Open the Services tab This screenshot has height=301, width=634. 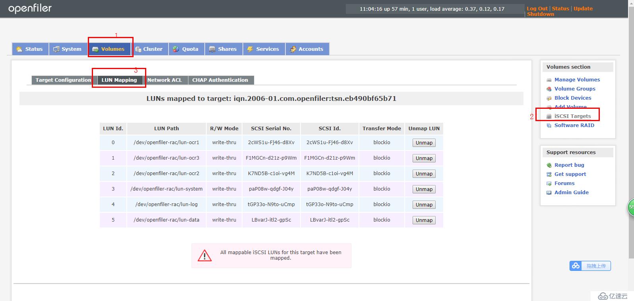click(x=264, y=49)
